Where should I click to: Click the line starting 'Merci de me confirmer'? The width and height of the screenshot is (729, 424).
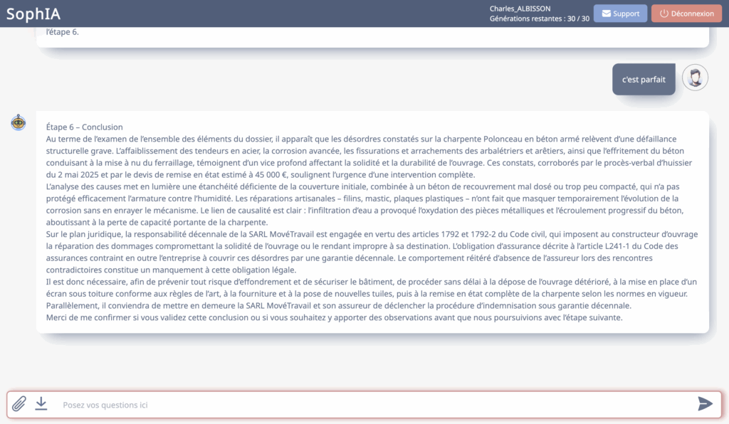(334, 318)
